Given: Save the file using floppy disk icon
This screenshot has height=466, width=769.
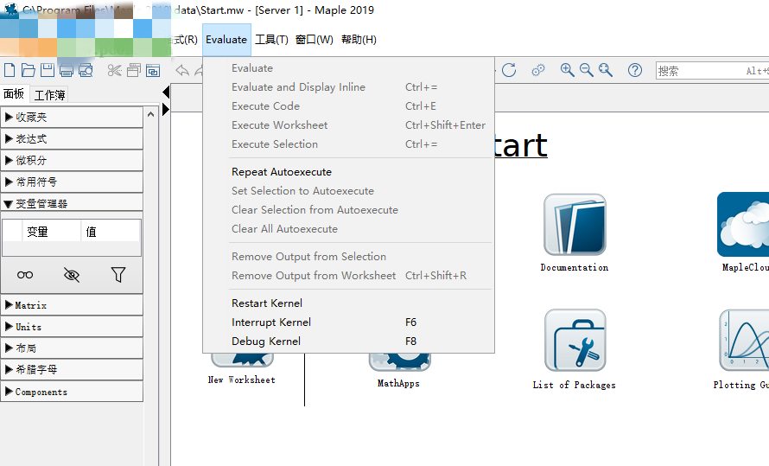Looking at the screenshot, I should pos(47,70).
